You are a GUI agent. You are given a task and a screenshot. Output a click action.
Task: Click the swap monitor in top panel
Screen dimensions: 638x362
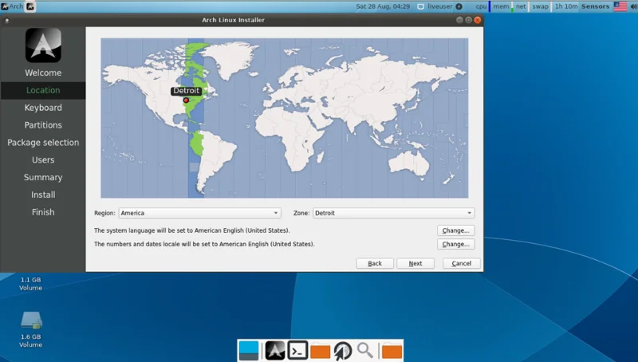[541, 6]
